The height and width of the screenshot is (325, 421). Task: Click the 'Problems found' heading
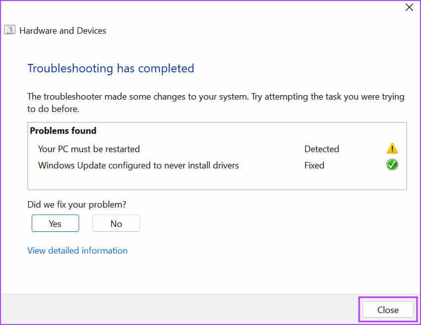[63, 131]
